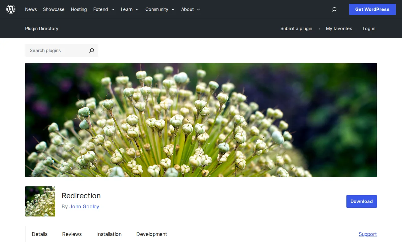
Task: Click the Learn dropdown chevron
Action: [x=138, y=10]
